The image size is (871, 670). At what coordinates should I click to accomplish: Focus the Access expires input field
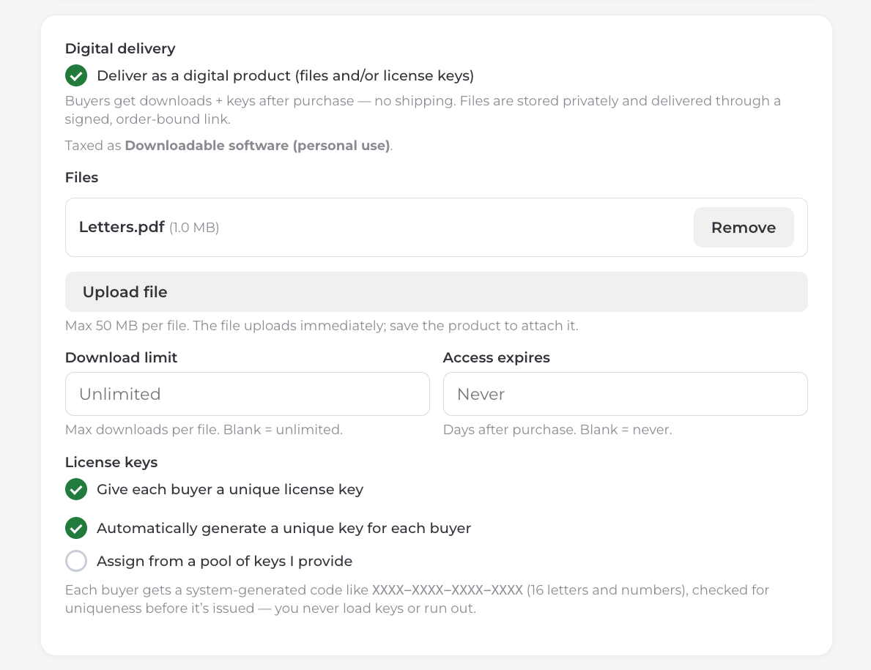[x=625, y=394]
